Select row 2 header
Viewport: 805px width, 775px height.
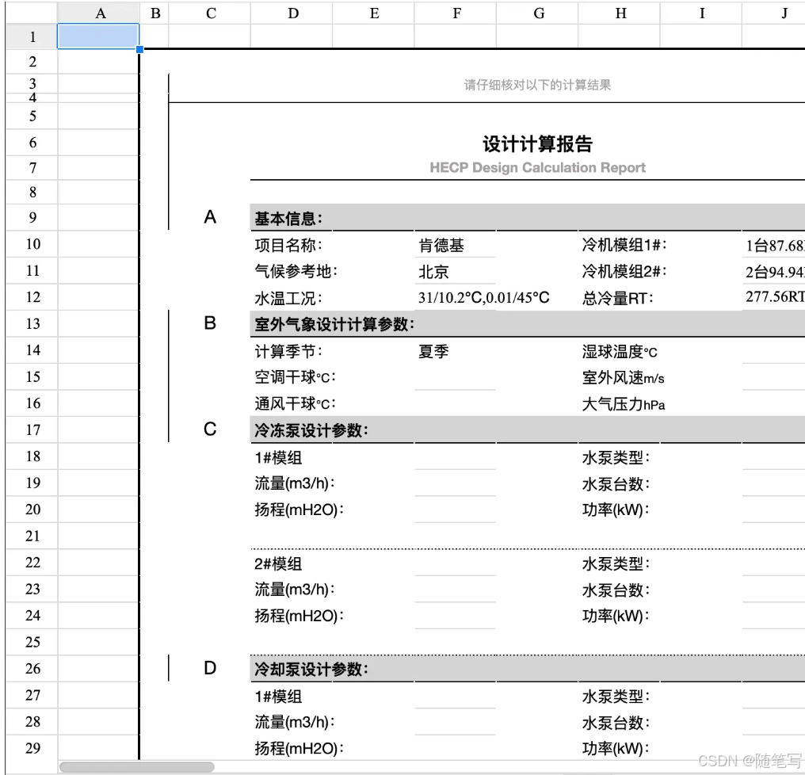click(x=32, y=62)
